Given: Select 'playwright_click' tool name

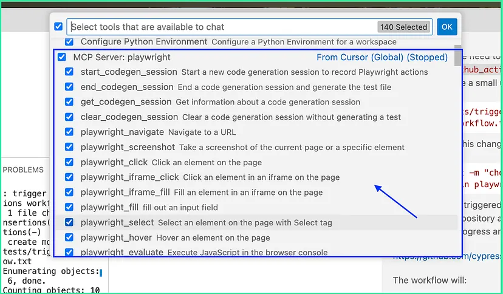Looking at the screenshot, I should coord(114,162).
